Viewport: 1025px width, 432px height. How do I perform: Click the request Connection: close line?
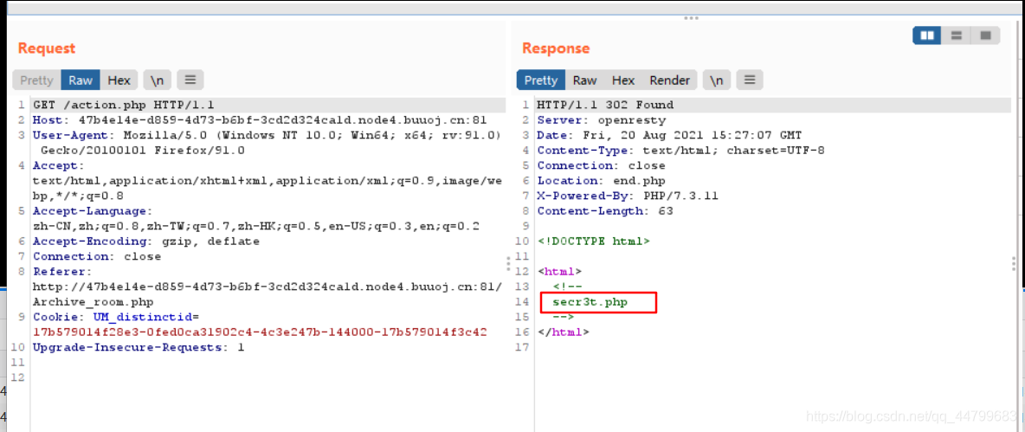(97, 256)
